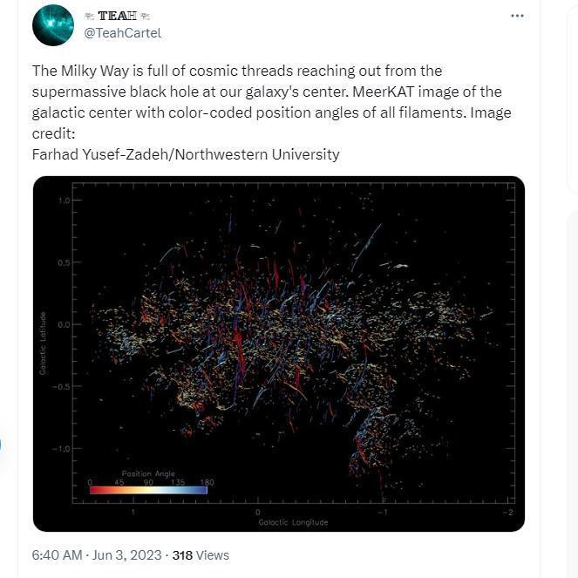Click the TeahCartel profile avatar
578x578 pixels.
click(53, 24)
